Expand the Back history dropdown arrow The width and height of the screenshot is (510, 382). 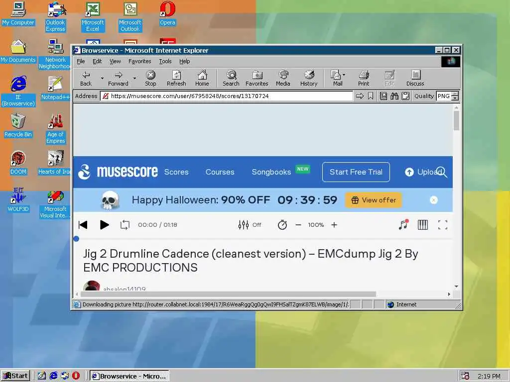(x=102, y=78)
